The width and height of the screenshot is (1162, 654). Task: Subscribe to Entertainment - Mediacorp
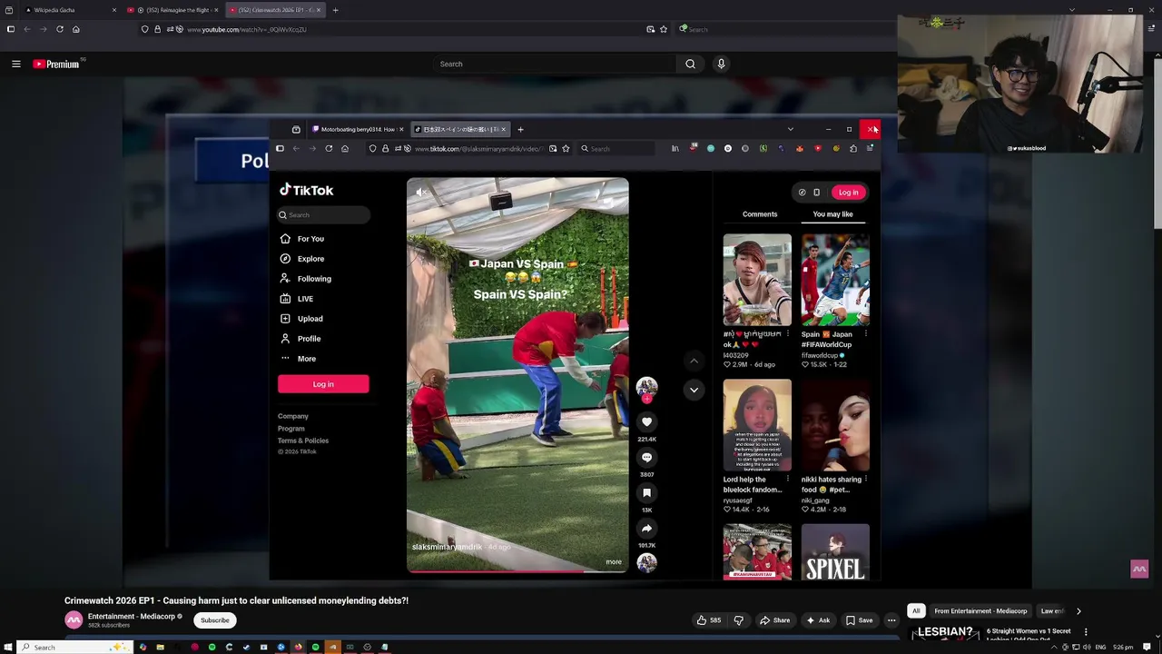(x=215, y=620)
